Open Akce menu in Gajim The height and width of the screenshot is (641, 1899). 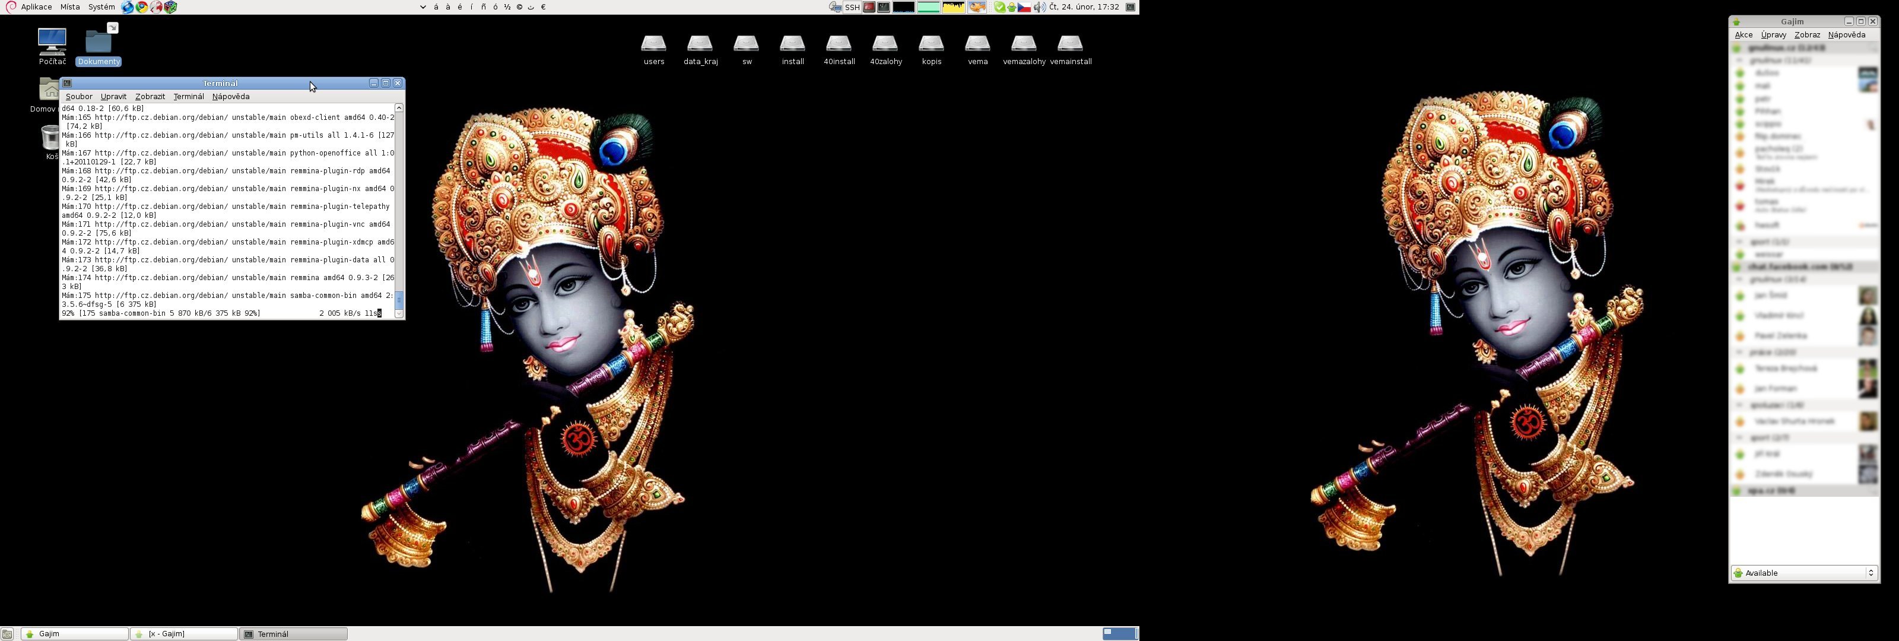1744,34
